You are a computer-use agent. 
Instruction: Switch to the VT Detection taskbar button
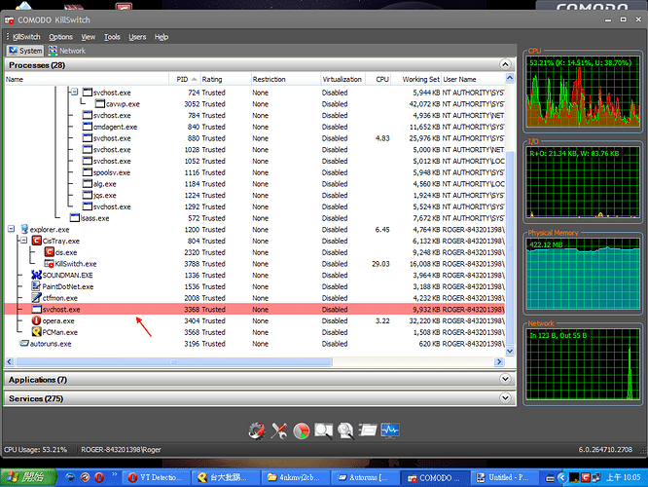(156, 477)
